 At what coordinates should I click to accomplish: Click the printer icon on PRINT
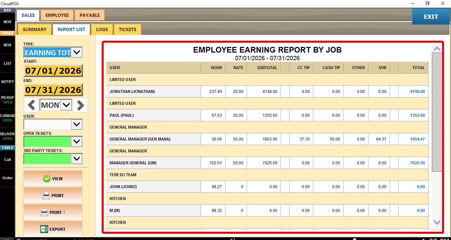click(x=46, y=196)
